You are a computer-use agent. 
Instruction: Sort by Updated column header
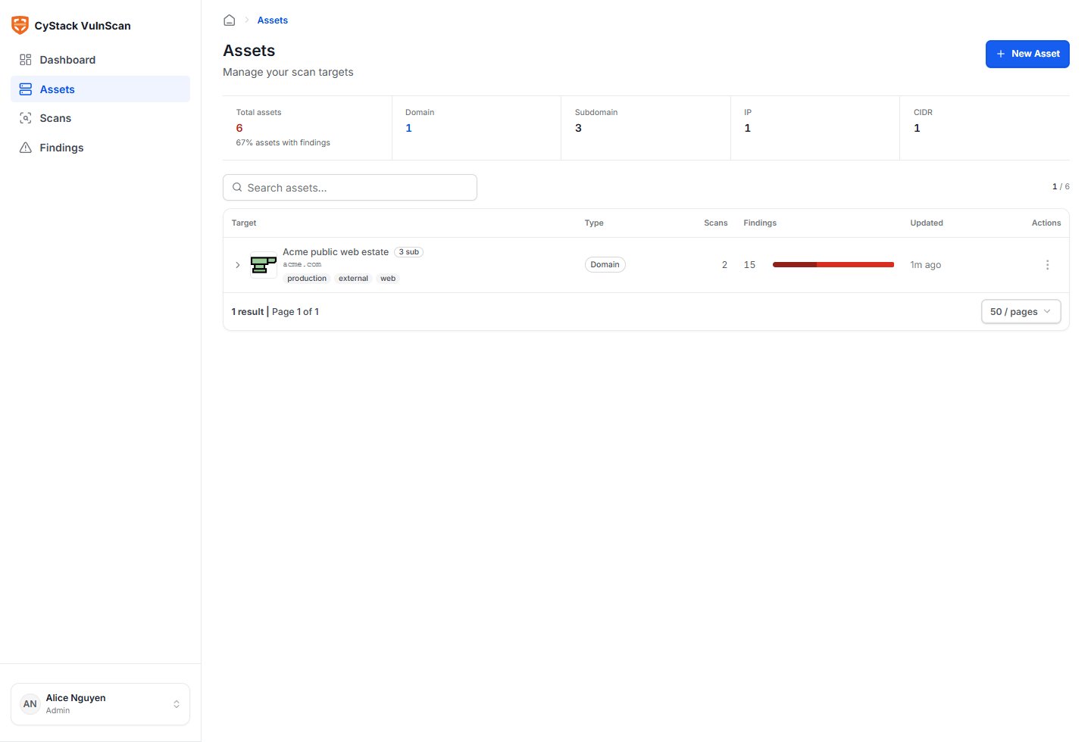point(927,223)
